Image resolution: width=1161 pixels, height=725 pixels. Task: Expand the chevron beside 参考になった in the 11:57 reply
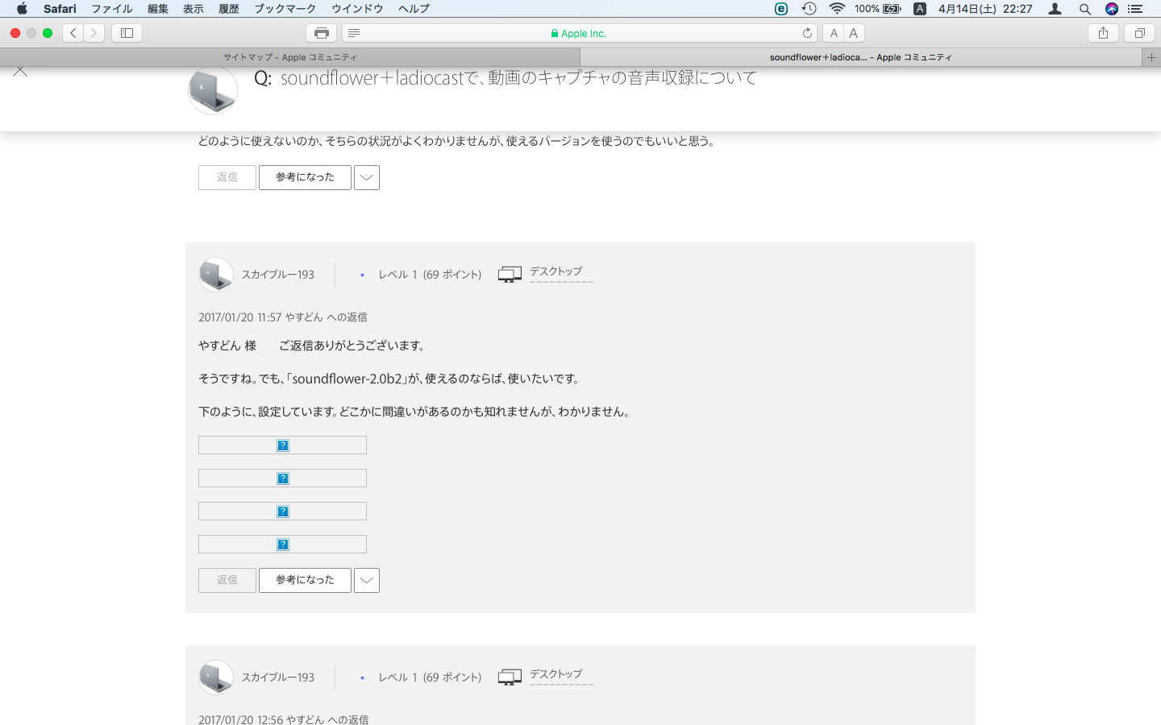point(367,580)
